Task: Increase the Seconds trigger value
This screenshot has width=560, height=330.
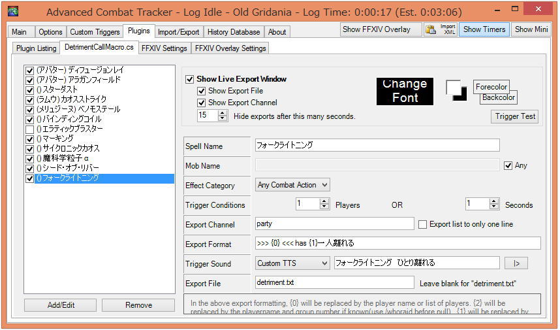Action: [494, 201]
